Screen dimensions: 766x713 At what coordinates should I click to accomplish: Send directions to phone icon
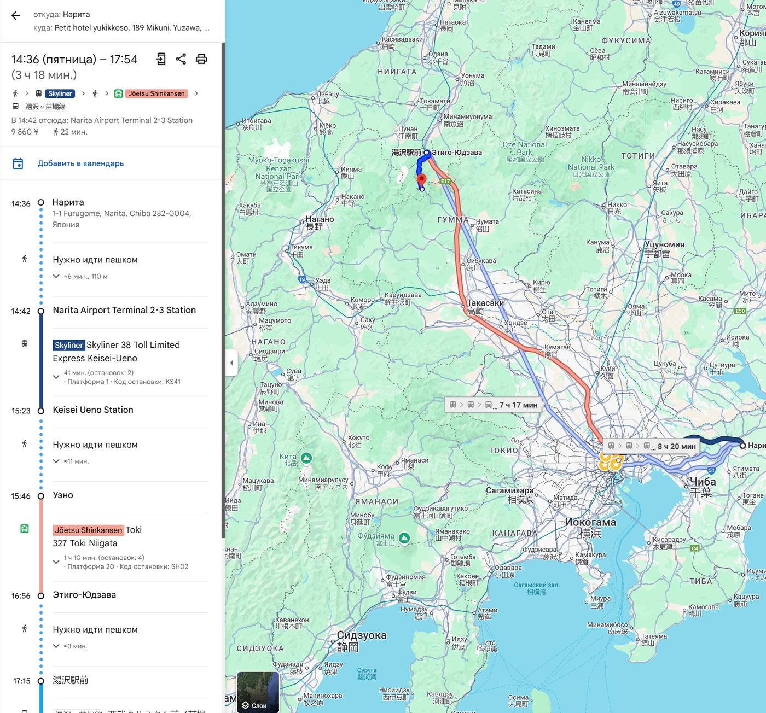(161, 59)
